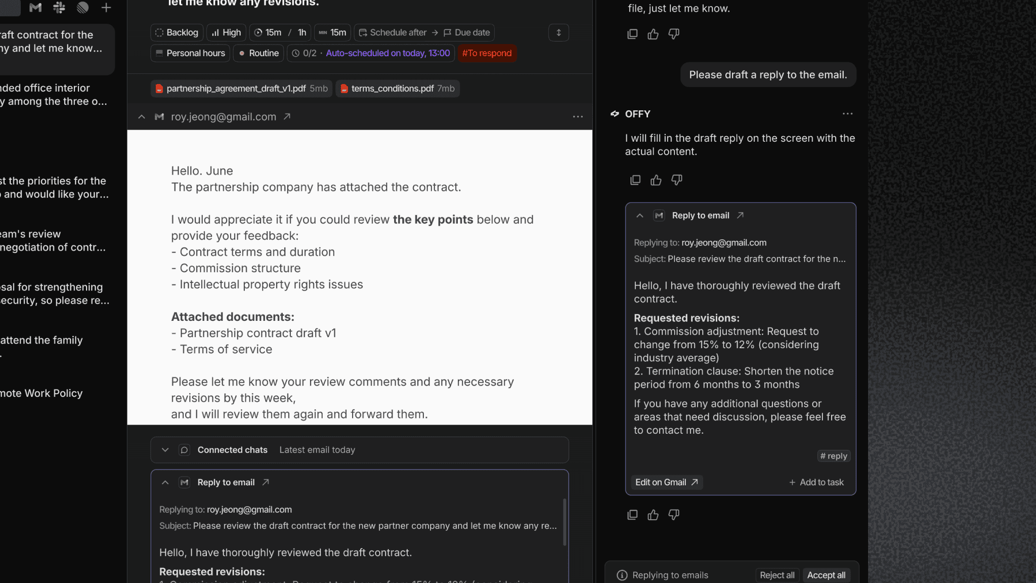Change the Backlog status

177,33
